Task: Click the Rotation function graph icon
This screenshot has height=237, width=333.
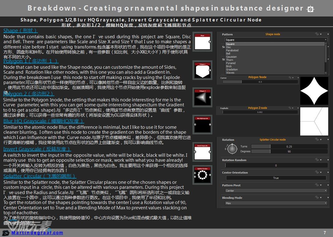Action: click(x=317, y=139)
